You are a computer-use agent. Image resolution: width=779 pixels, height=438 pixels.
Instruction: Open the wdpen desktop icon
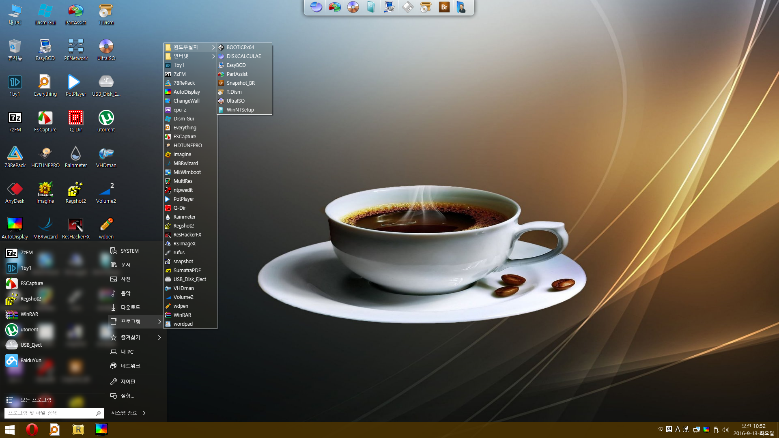point(106,229)
